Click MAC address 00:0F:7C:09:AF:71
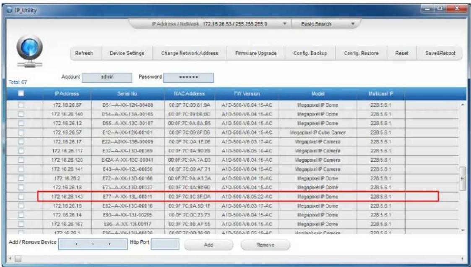This screenshot has width=471, height=267. tap(190, 169)
